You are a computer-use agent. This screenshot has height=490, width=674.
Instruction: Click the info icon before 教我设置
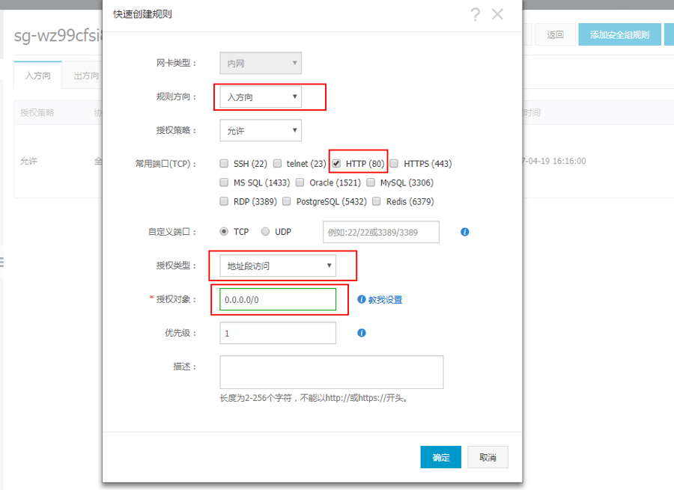click(x=362, y=299)
